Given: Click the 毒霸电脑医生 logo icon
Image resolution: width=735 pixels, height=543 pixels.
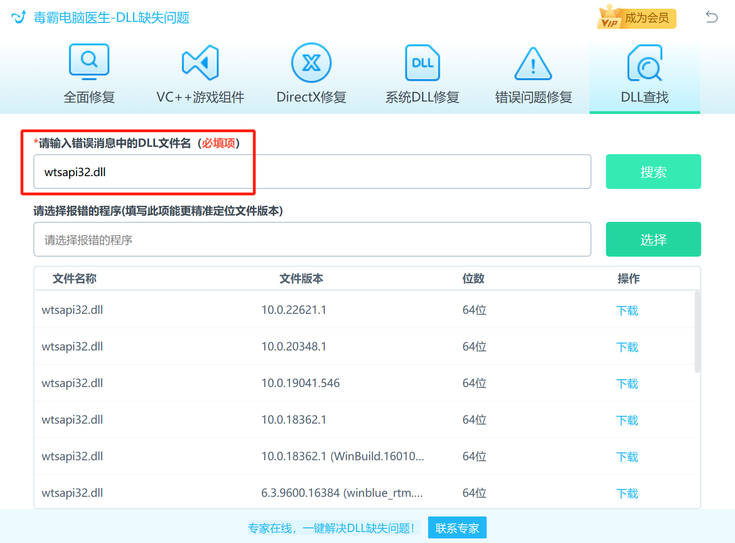Looking at the screenshot, I should coord(18,17).
